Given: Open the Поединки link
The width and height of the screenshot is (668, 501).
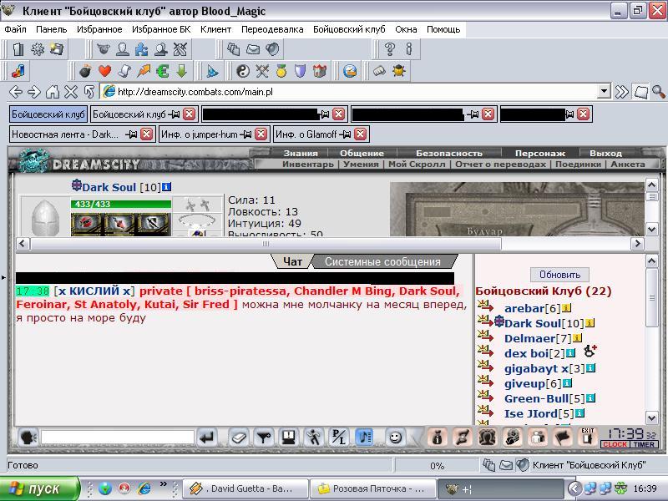Looking at the screenshot, I should (x=578, y=164).
